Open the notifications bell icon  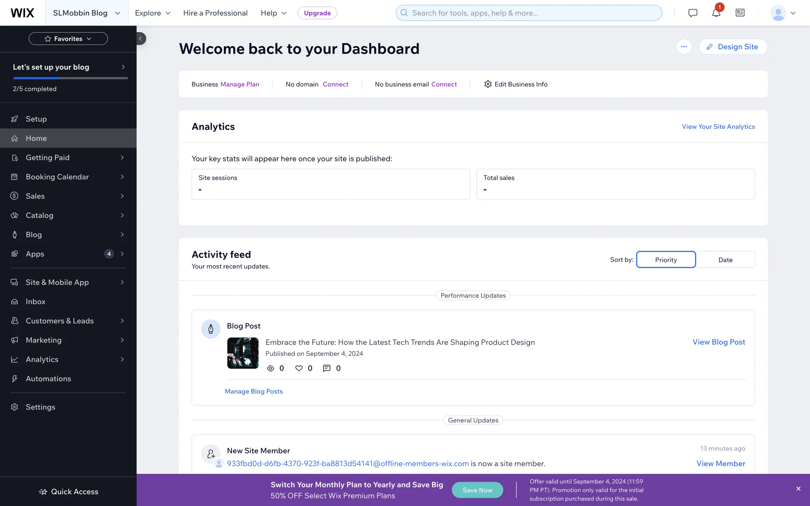716,13
